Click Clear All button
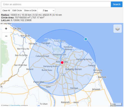 pos(6,10)
